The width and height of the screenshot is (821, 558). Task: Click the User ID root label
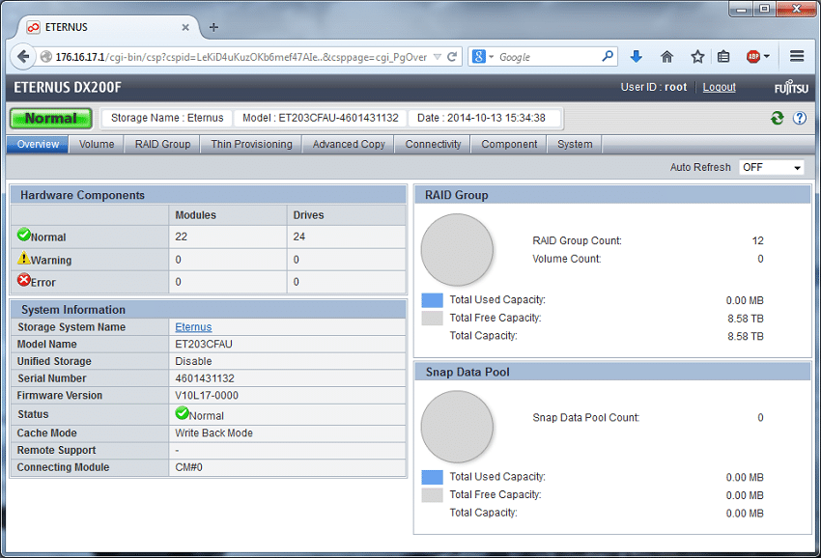tap(654, 87)
